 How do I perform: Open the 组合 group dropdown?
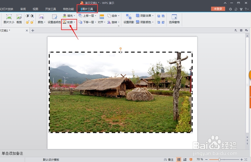point(113,16)
